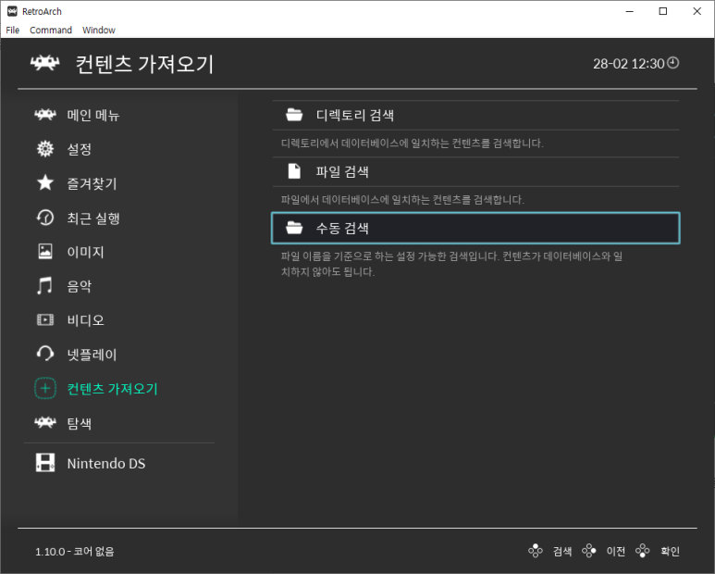715x574 pixels.
Task: Open 최근 실행 history list
Action: (x=93, y=218)
